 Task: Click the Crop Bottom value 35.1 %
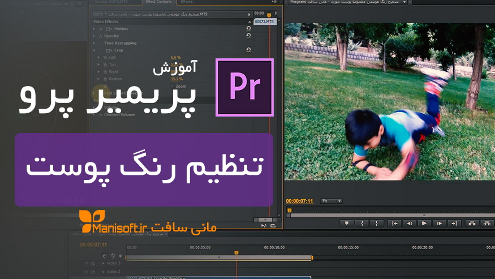(177, 79)
